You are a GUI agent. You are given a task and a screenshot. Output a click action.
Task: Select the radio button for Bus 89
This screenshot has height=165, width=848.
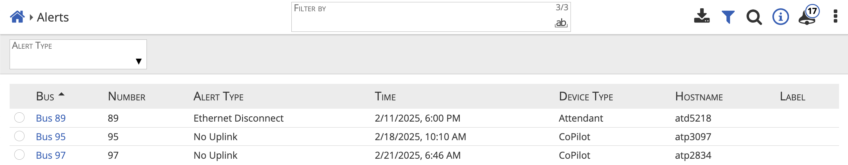pos(20,118)
